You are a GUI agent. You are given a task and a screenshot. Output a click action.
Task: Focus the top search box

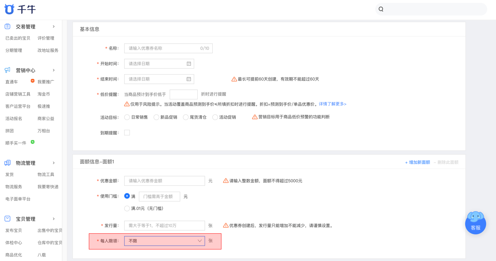pos(431,9)
